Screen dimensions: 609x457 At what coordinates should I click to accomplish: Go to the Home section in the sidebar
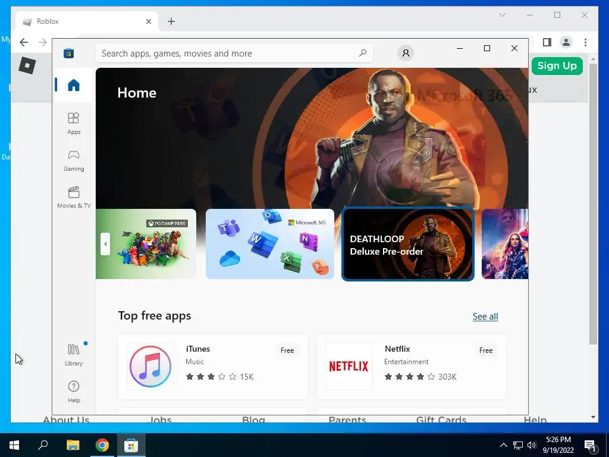(x=73, y=84)
